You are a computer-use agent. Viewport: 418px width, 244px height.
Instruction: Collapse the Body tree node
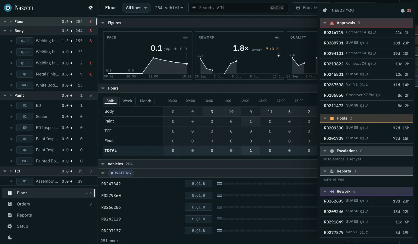(5, 31)
